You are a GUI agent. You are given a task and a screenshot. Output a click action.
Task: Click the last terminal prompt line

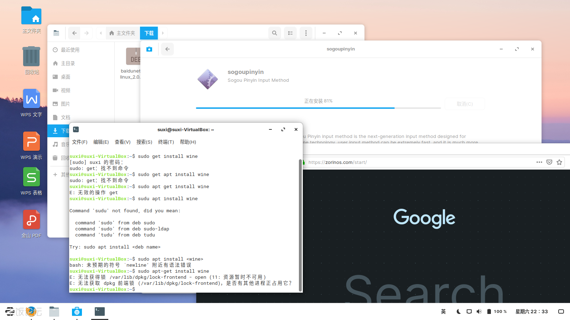(102, 289)
